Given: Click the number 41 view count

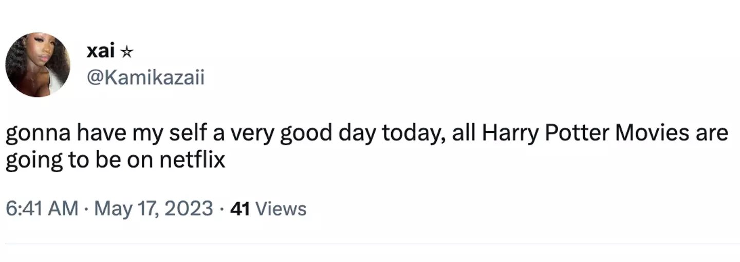Looking at the screenshot, I should [240, 209].
